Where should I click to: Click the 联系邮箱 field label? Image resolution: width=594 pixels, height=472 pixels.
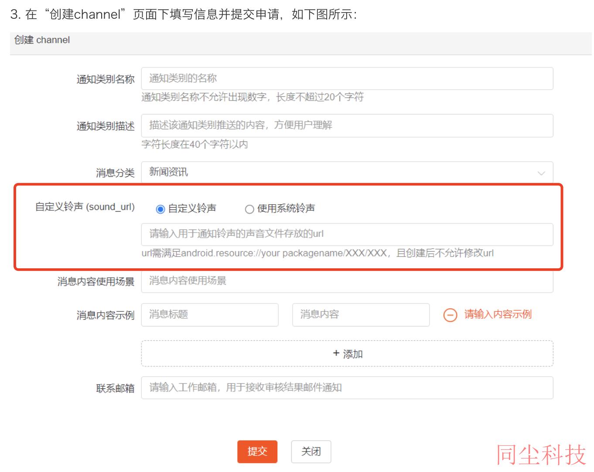(115, 388)
